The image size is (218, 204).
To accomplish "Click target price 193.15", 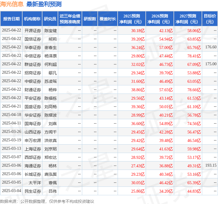I will click(211, 165).
